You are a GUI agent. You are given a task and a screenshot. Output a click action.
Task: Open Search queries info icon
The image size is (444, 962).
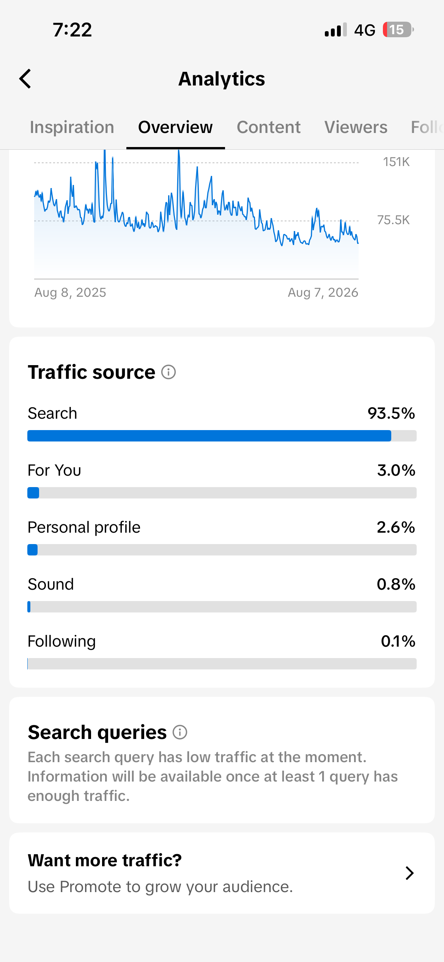(180, 732)
